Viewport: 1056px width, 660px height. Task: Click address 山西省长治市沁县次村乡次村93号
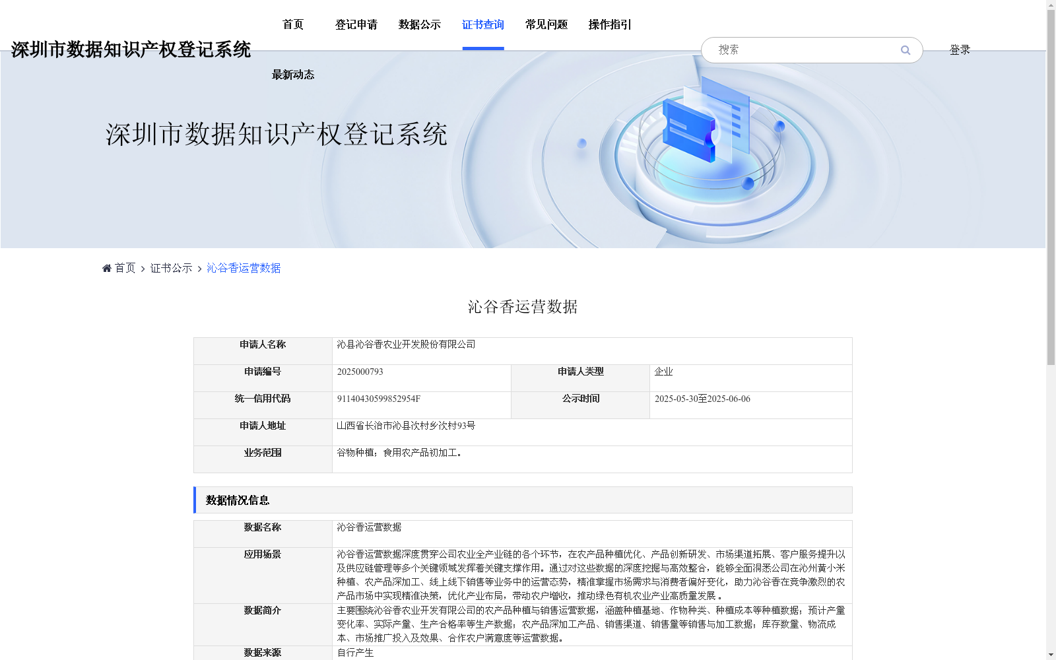click(x=406, y=426)
